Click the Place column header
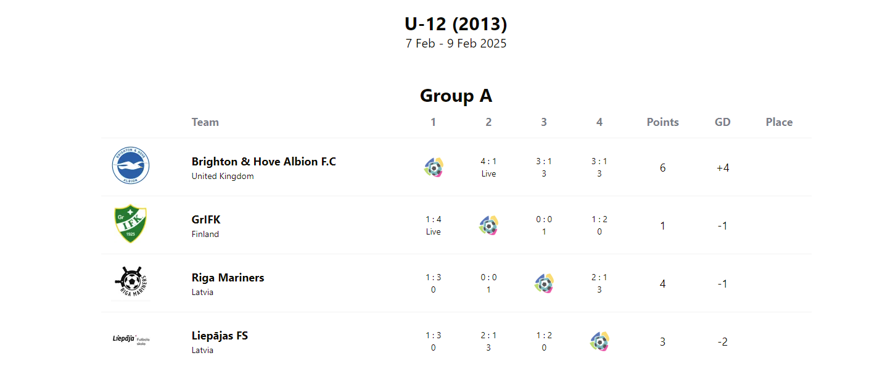 pyautogui.click(x=780, y=122)
